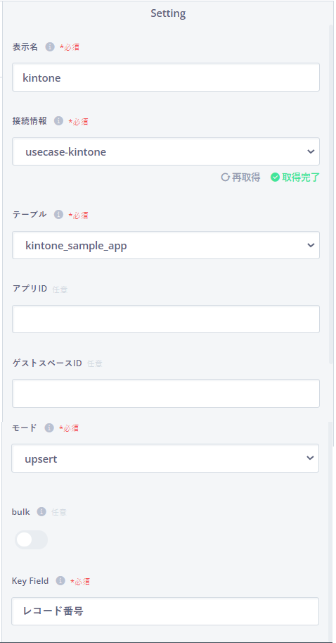Screen dimensions: 336x643
Task: Click green checkmark of 取得完了 status
Action: pos(275,177)
